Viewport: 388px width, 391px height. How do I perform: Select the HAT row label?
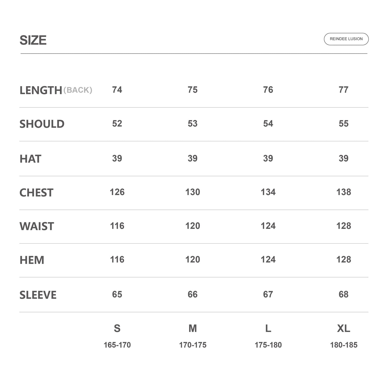pyautogui.click(x=30, y=159)
